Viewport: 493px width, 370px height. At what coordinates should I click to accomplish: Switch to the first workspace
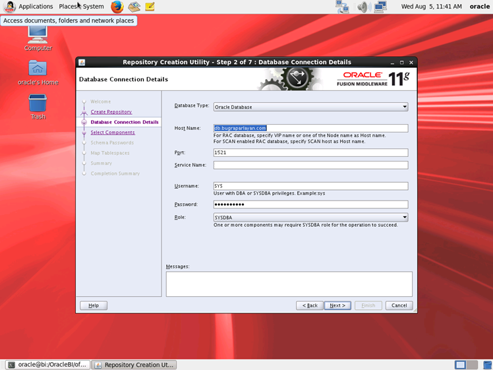click(460, 365)
